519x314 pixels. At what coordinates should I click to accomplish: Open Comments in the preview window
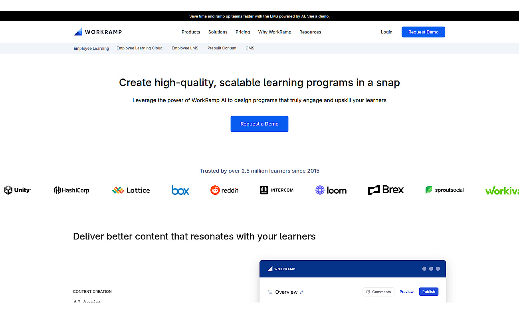(x=378, y=292)
